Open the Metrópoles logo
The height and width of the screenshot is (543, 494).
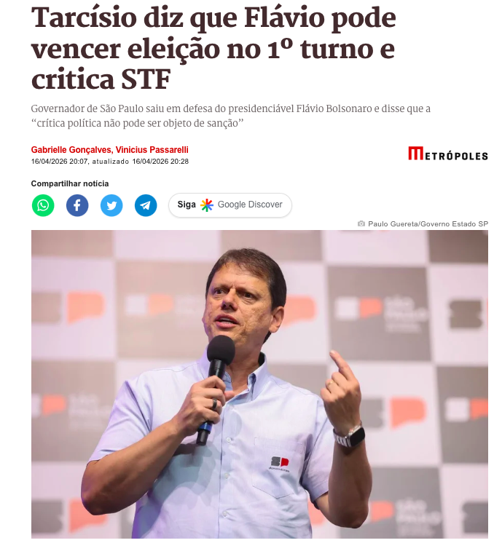coord(447,154)
